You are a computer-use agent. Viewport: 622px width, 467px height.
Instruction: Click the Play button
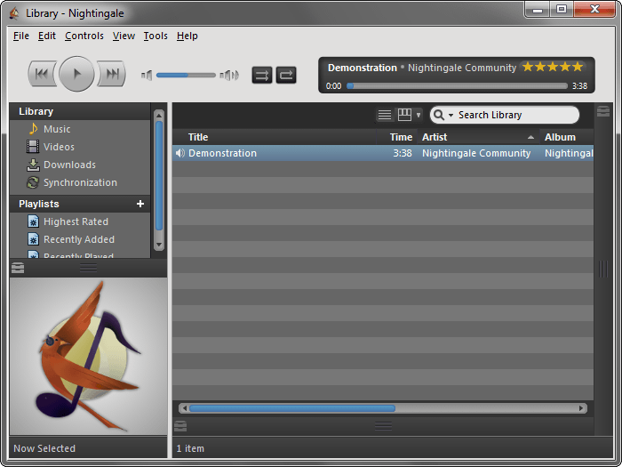tap(76, 74)
